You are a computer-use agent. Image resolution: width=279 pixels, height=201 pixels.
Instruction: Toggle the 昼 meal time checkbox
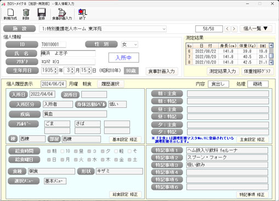(x=76, y=151)
